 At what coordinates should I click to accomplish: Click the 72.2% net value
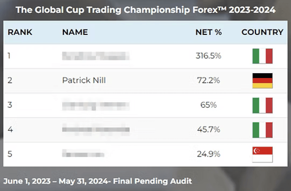208,80
